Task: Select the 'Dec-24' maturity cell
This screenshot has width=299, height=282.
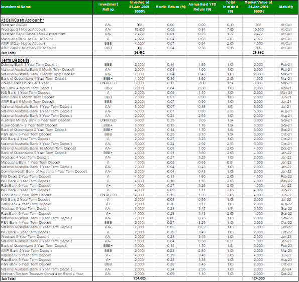Action: [x=286, y=274]
